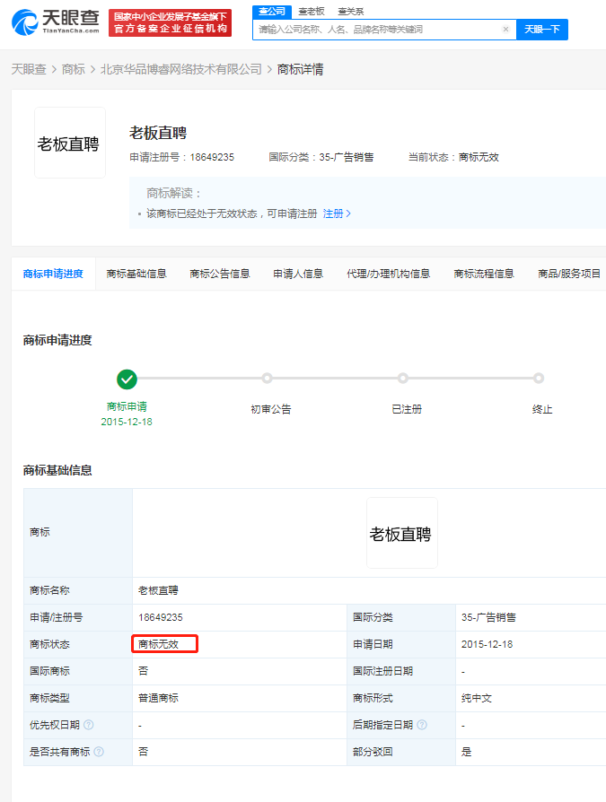Select the 已注册 progress step marker
This screenshot has width=606, height=802.
click(403, 379)
